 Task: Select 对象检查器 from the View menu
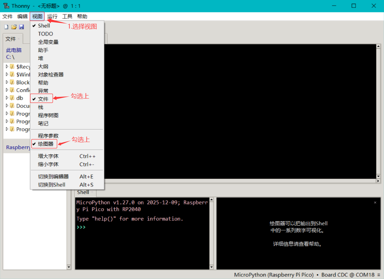pyautogui.click(x=51, y=75)
